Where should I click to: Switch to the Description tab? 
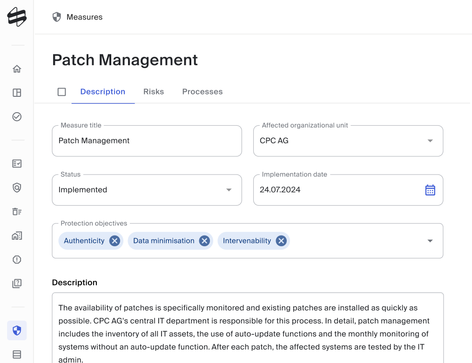103,92
